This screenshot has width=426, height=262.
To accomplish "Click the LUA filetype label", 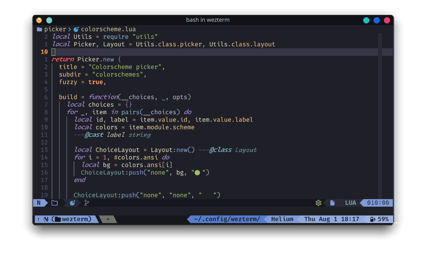I will coord(351,203).
